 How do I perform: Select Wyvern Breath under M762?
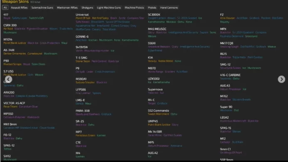241,100
